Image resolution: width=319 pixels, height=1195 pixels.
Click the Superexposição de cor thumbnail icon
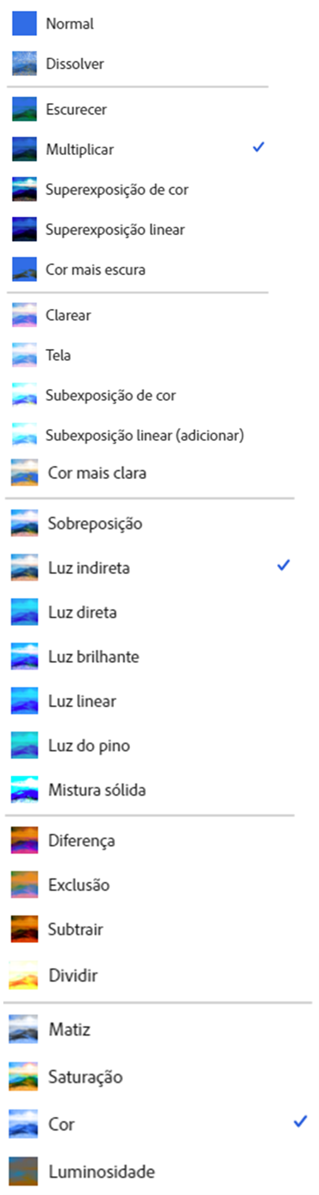pyautogui.click(x=25, y=189)
